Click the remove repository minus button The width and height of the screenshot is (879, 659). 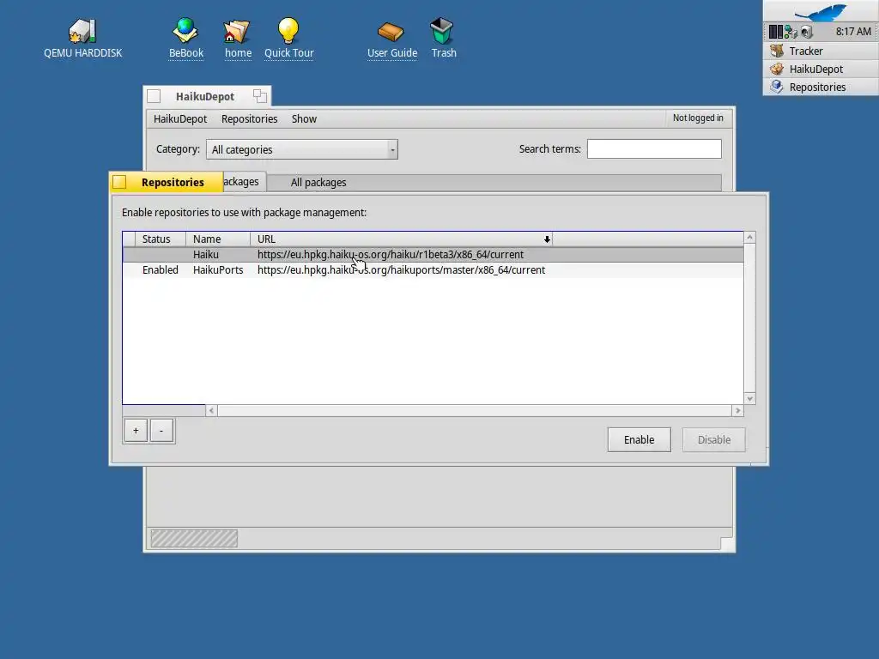[x=161, y=431]
